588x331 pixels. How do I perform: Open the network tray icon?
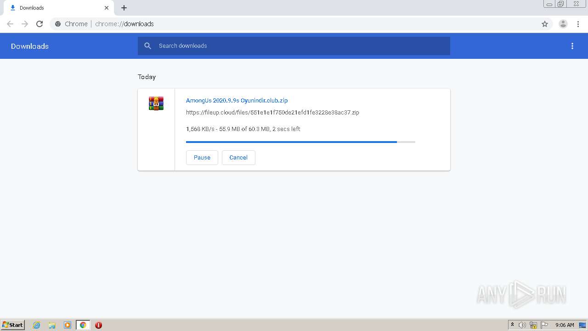pyautogui.click(x=533, y=325)
